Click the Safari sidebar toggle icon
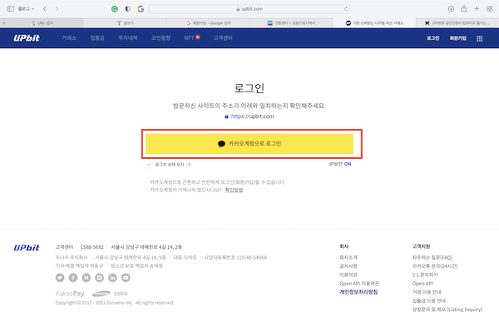 (x=11, y=9)
